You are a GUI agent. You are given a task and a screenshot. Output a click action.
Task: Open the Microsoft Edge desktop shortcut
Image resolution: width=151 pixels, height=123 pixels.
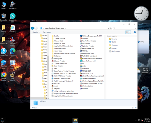[13, 53]
